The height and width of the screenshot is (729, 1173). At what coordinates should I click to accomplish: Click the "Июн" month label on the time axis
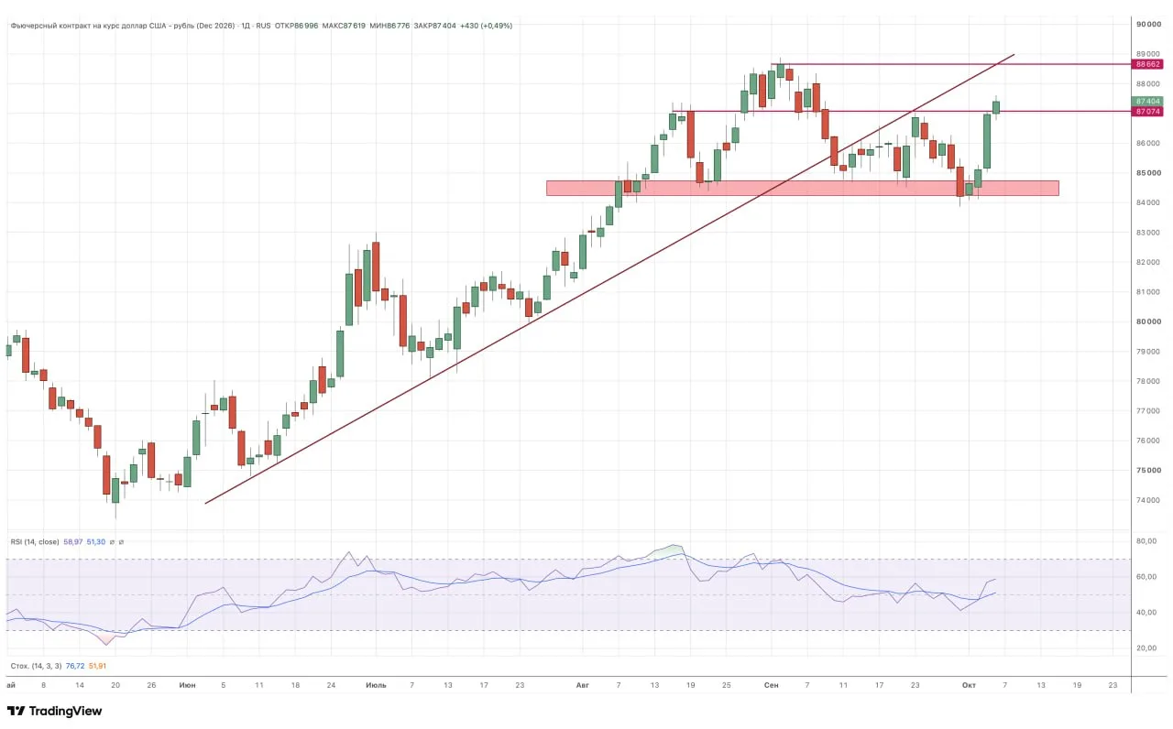187,684
